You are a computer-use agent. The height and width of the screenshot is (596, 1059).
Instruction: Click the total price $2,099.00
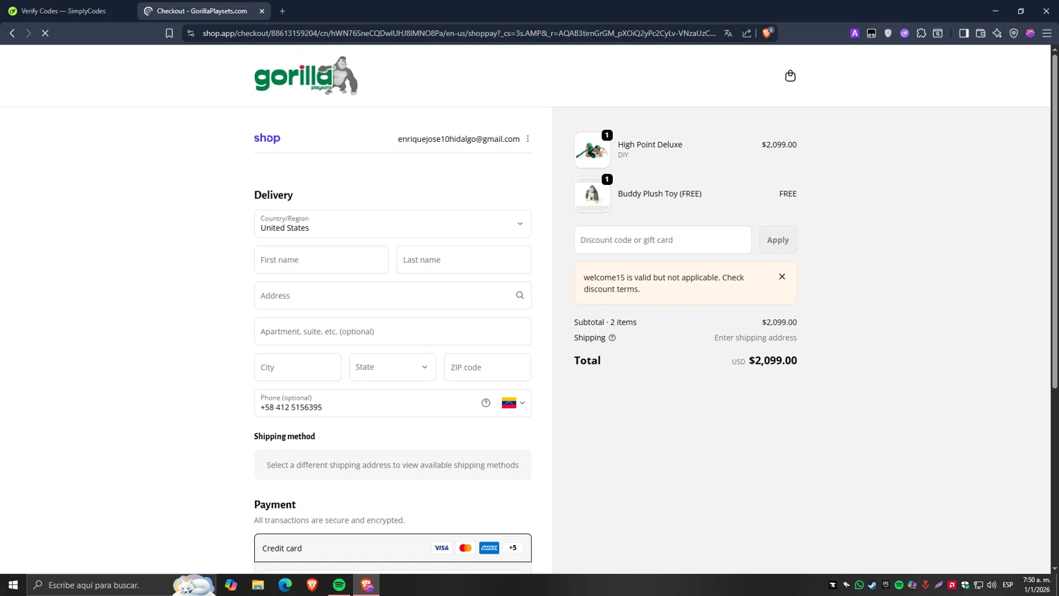click(772, 360)
